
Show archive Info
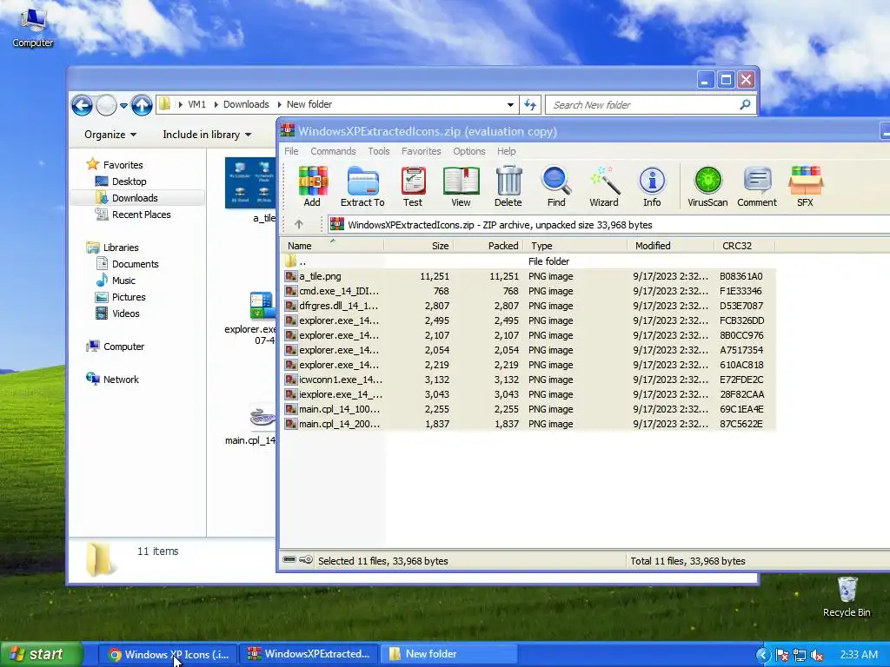point(652,187)
